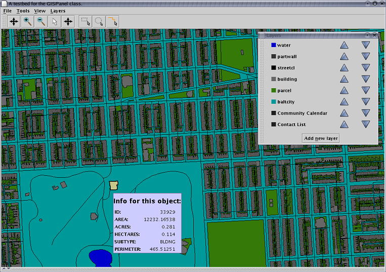
Task: Open the Tools menu
Action: click(23, 11)
